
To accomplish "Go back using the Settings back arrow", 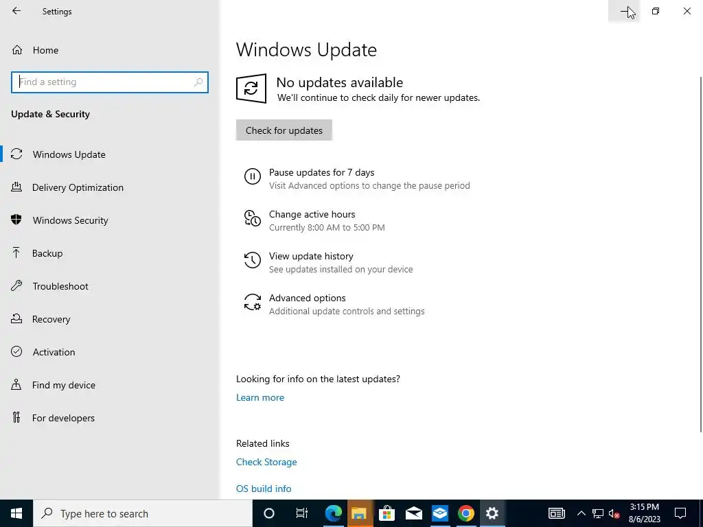I will (16, 11).
